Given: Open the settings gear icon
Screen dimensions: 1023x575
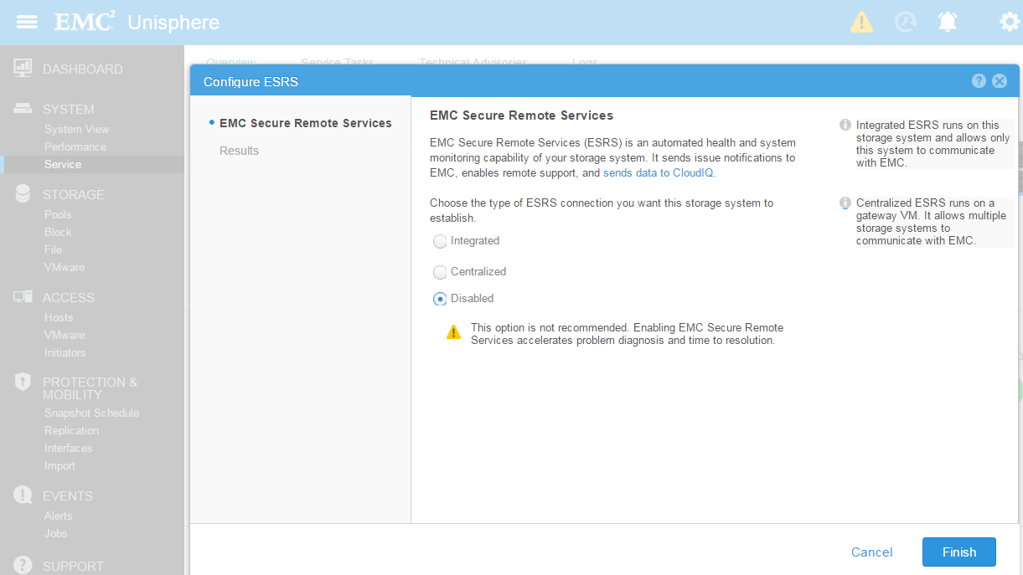Looking at the screenshot, I should pos(1010,22).
